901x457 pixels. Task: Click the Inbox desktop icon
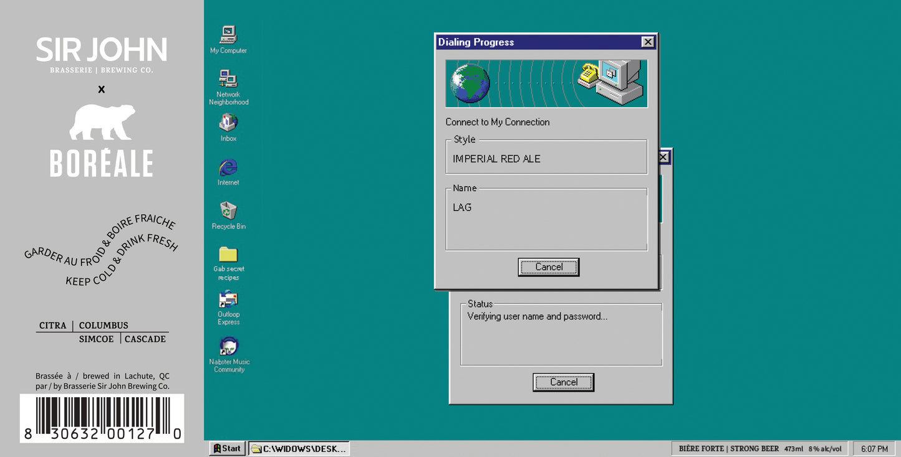(228, 123)
